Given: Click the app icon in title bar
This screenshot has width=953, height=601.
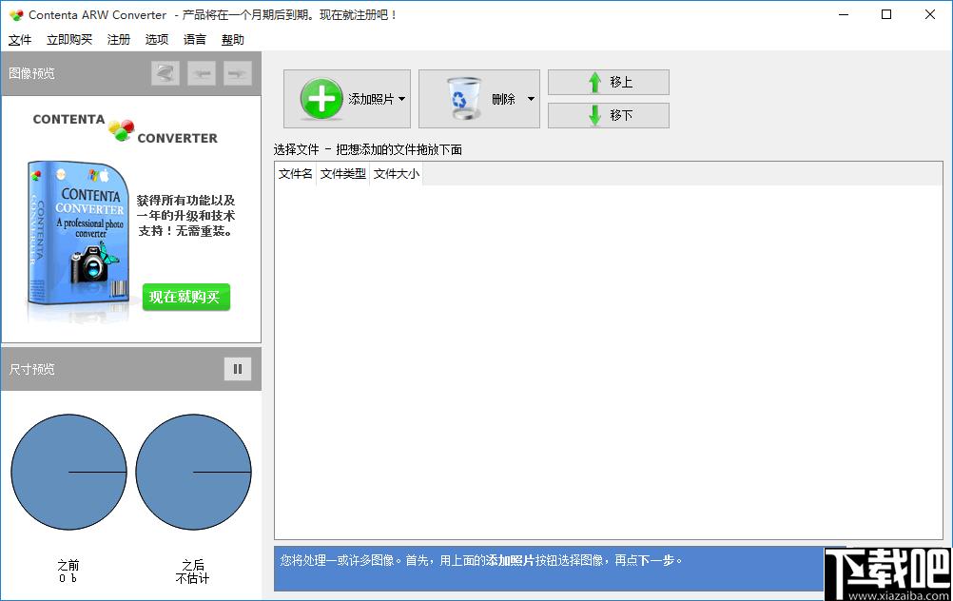Looking at the screenshot, I should click(16, 15).
